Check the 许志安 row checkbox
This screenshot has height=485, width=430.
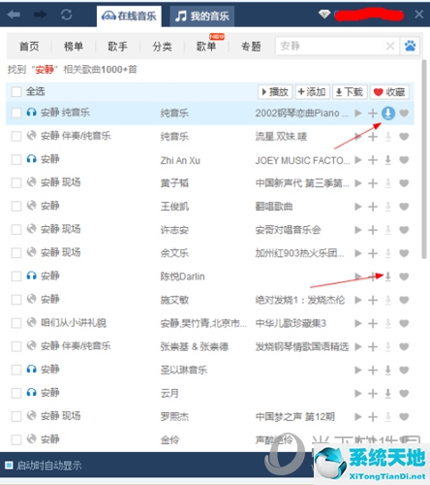[16, 229]
